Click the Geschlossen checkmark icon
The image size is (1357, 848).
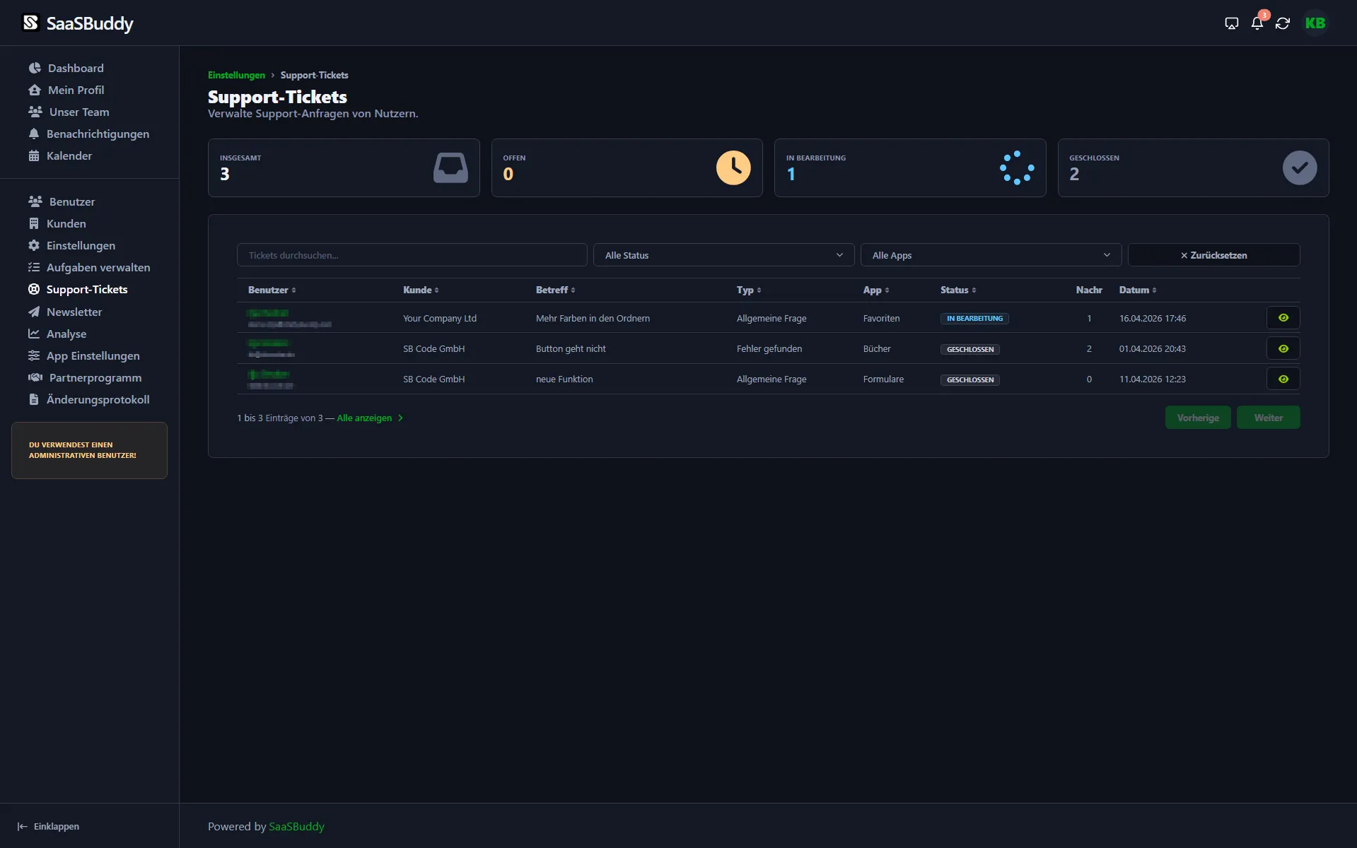tap(1300, 168)
